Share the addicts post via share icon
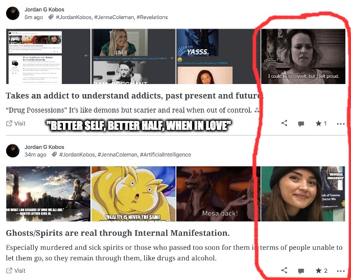The image size is (351, 280). point(284,123)
